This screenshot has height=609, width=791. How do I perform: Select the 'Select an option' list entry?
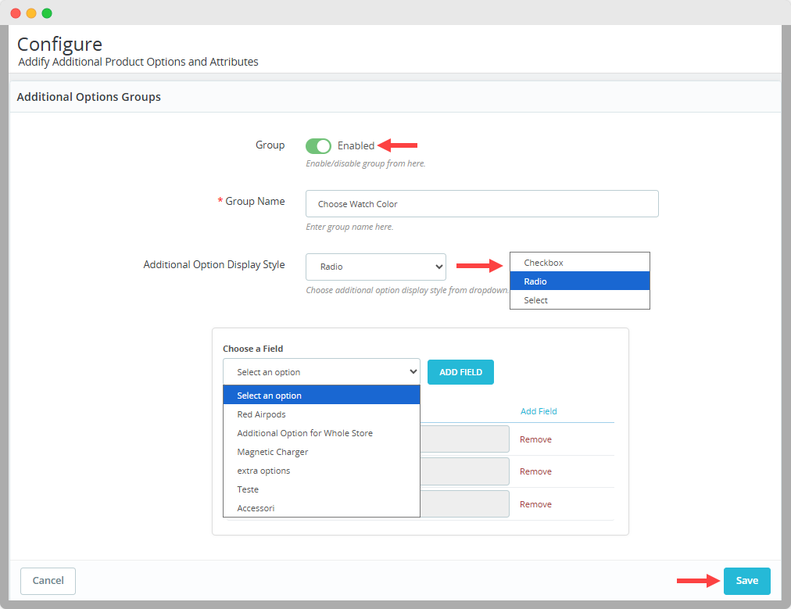click(x=321, y=396)
